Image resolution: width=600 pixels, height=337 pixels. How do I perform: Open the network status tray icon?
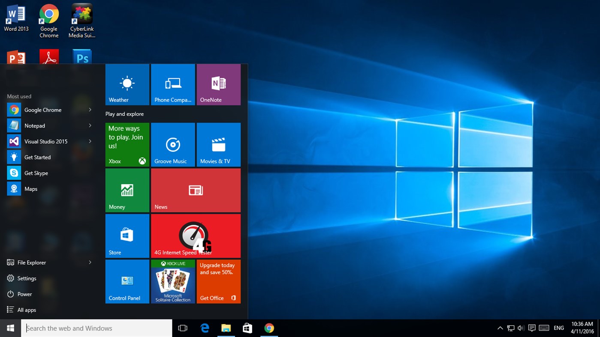[x=511, y=328]
